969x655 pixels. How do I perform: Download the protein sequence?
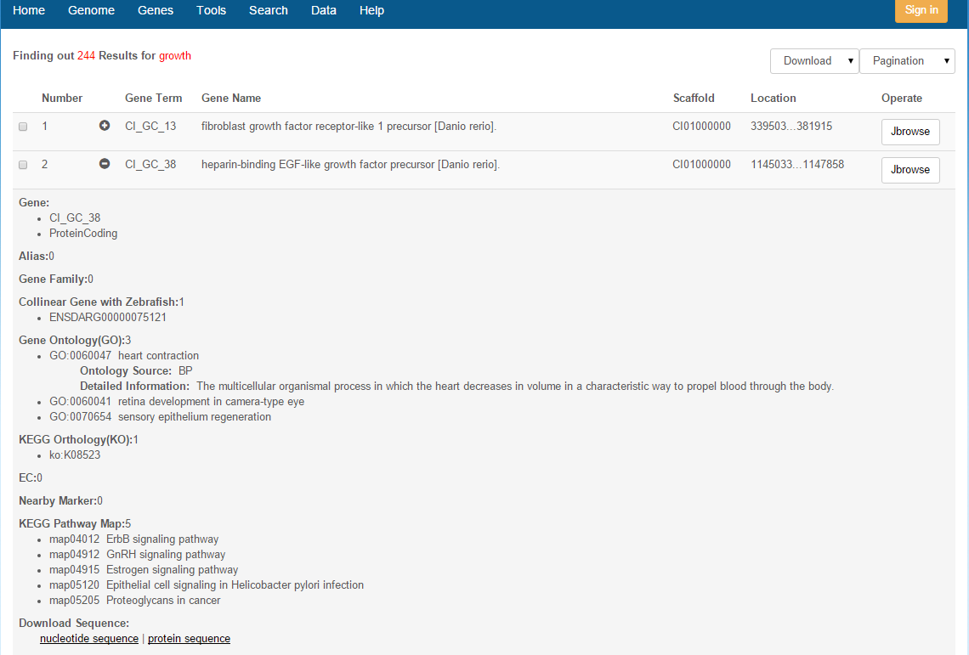click(x=189, y=639)
